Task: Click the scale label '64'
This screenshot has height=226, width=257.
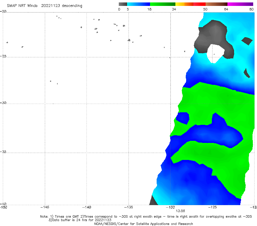Action: (226, 9)
